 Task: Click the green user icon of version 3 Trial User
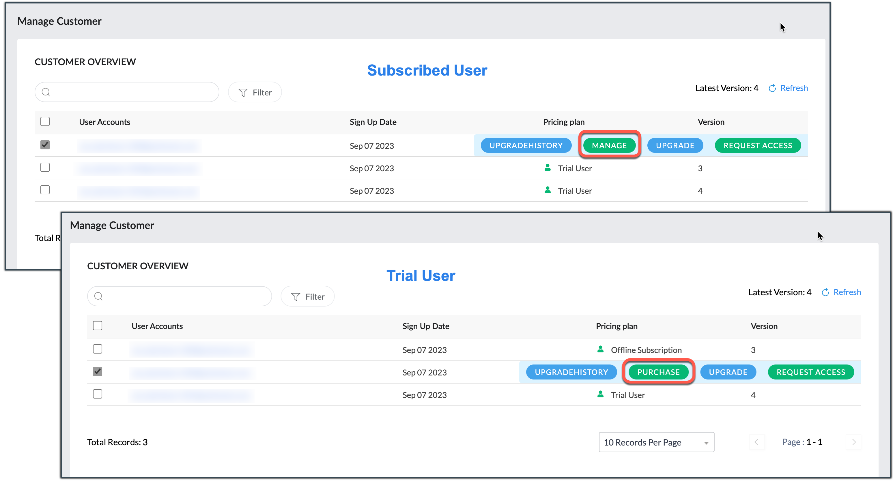point(548,168)
